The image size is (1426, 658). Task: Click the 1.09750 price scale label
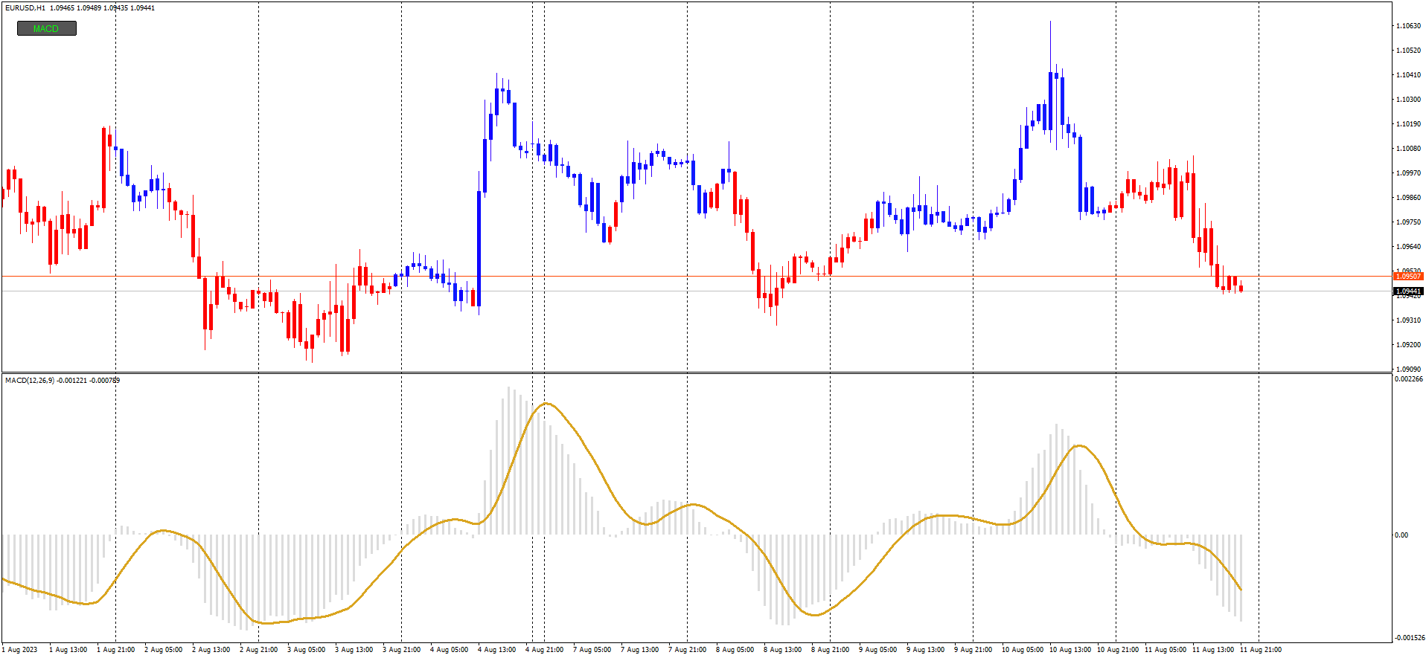(1408, 222)
